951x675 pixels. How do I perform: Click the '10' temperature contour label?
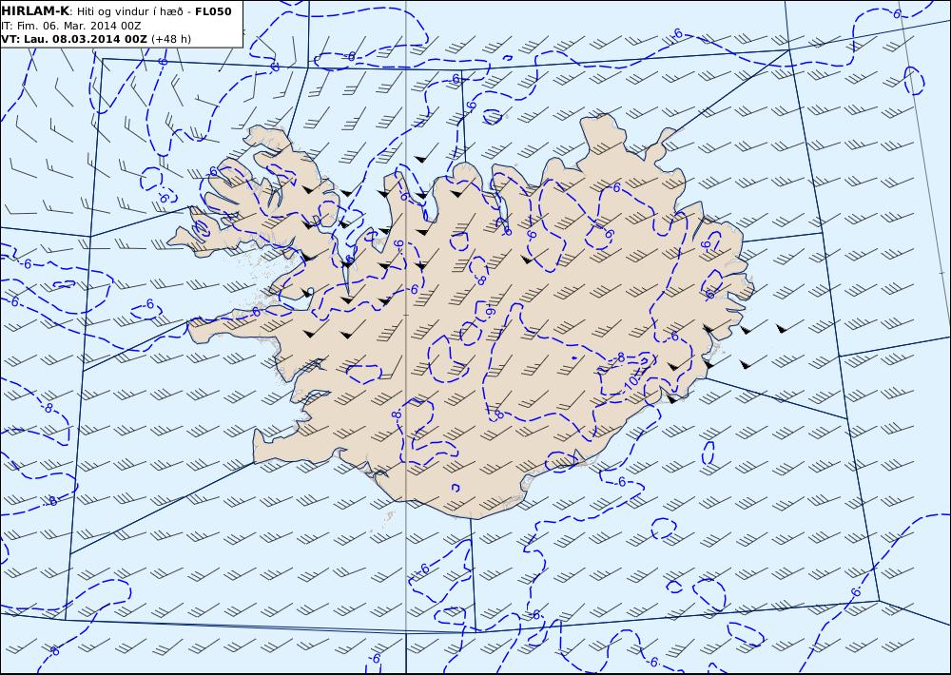[x=631, y=381]
